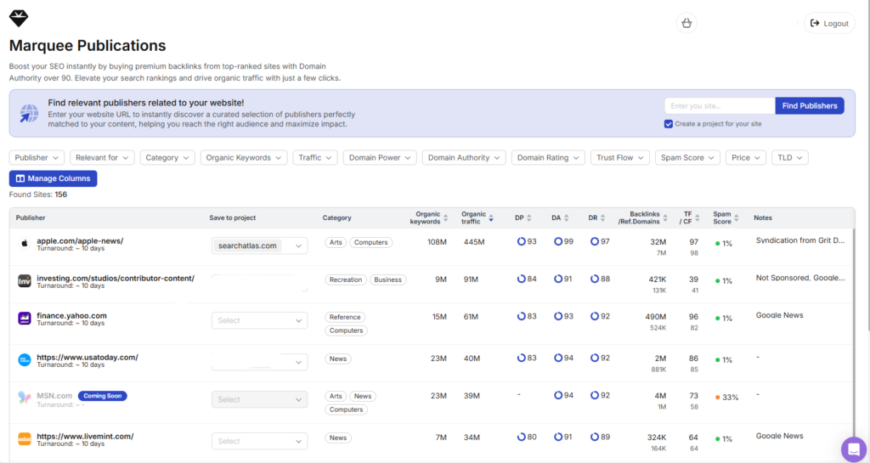Open the Relevant for filter dropdown
The height and width of the screenshot is (463, 870).
click(x=102, y=157)
